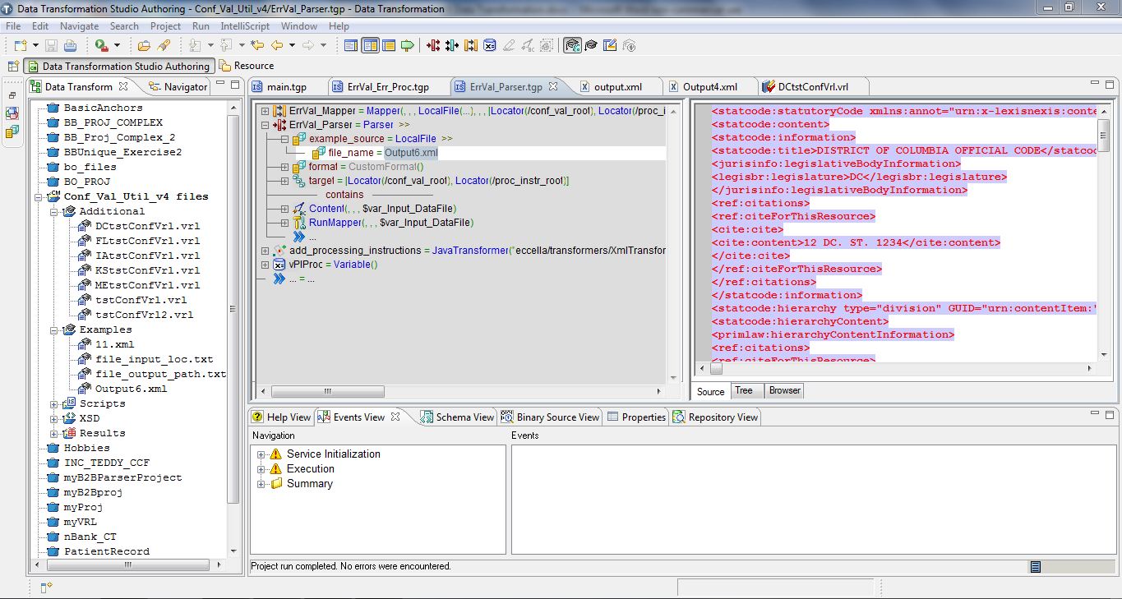Click the Insert Parser toolbar icon
Viewport: 1122px width, 599px height.
click(x=433, y=46)
